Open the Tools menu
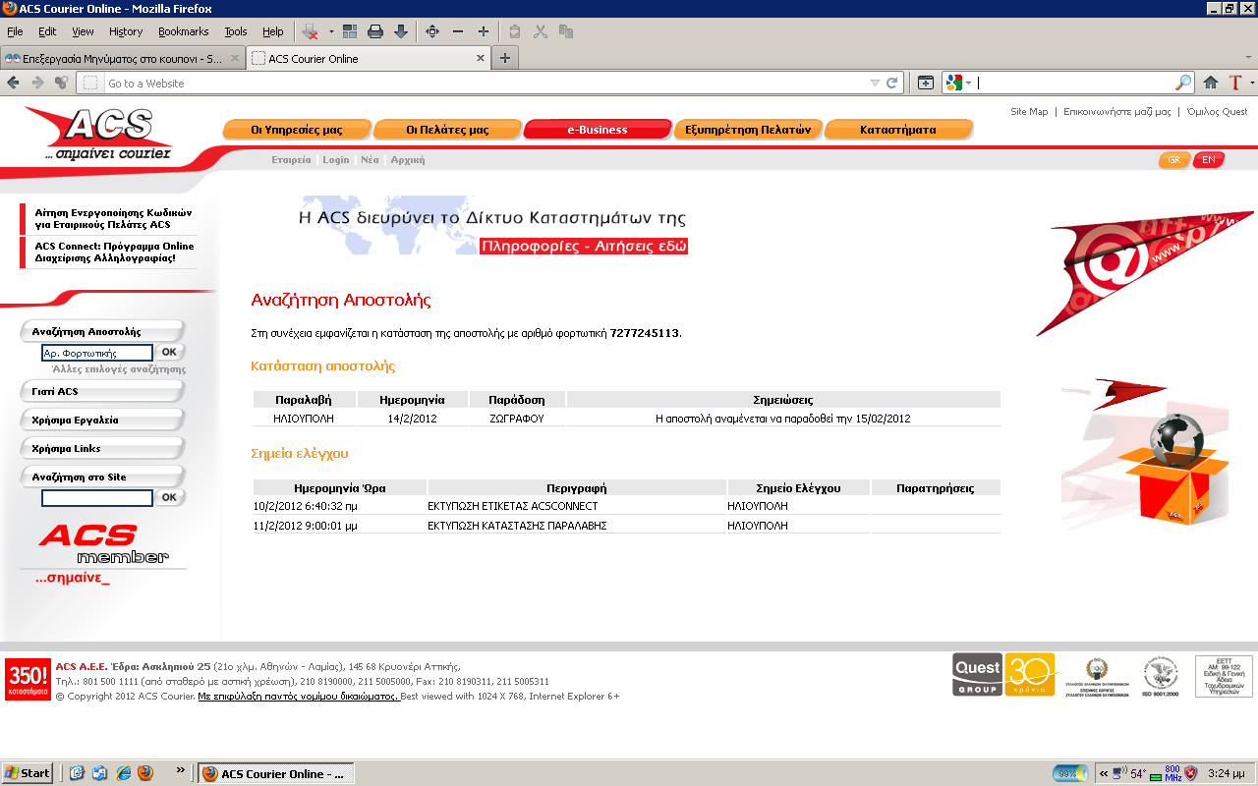1258x786 pixels. click(236, 31)
